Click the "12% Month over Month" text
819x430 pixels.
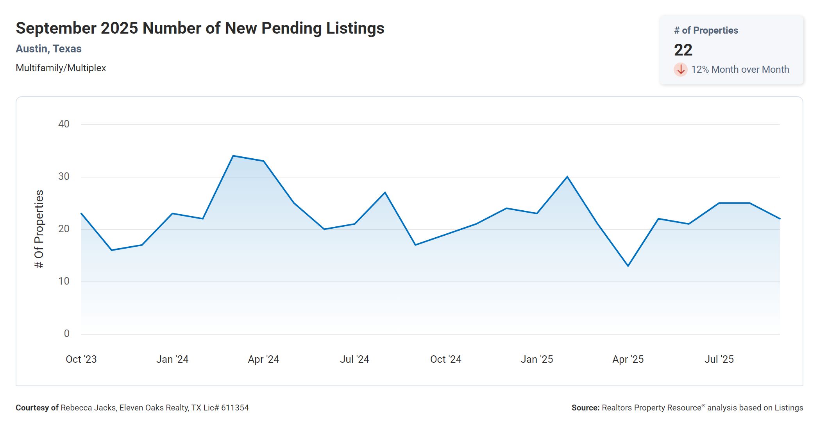740,70
